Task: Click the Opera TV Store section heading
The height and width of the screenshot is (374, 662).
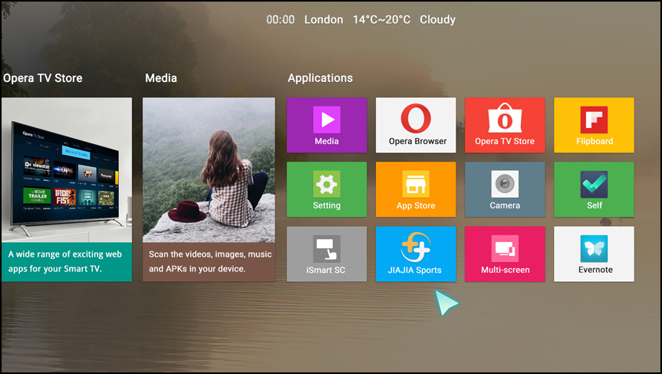Action: pos(43,78)
